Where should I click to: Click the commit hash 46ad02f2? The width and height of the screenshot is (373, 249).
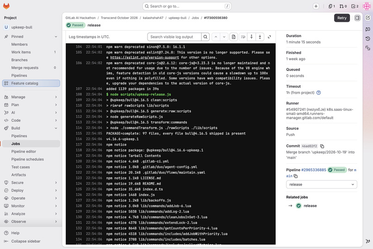click(x=309, y=146)
